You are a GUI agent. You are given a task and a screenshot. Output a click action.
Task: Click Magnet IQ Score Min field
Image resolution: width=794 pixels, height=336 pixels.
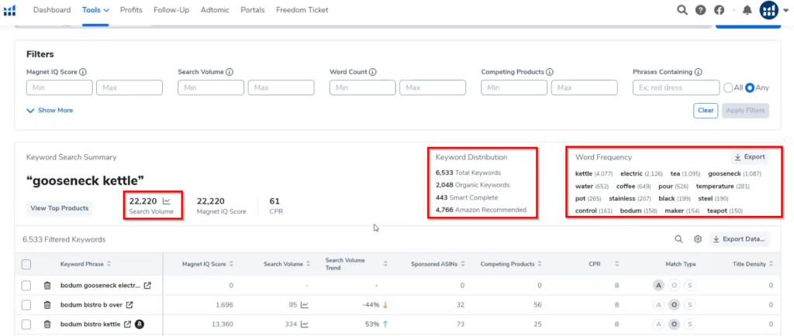[59, 87]
